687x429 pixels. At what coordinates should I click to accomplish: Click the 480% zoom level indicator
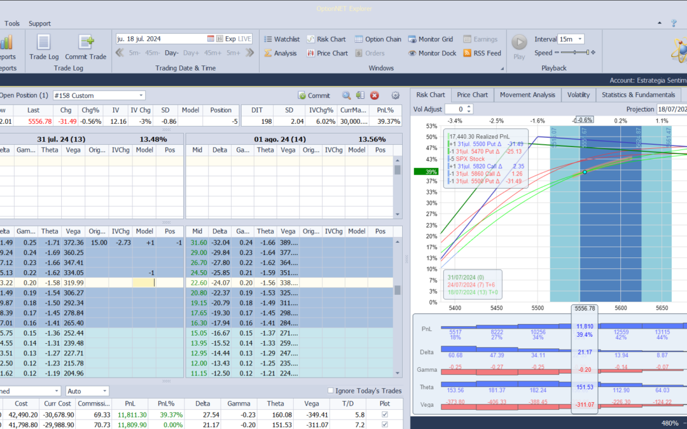669,423
